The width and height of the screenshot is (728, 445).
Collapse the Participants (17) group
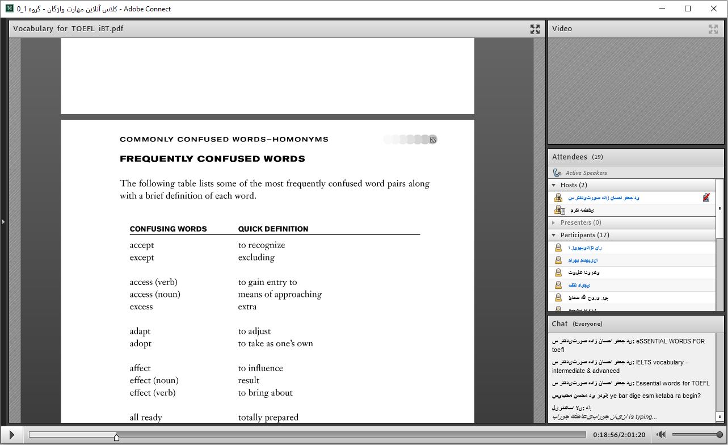click(554, 235)
